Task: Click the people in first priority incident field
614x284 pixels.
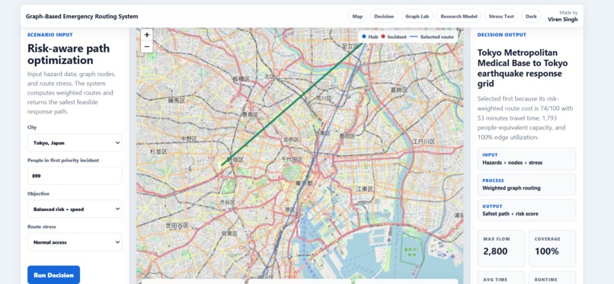Action: 75,176
